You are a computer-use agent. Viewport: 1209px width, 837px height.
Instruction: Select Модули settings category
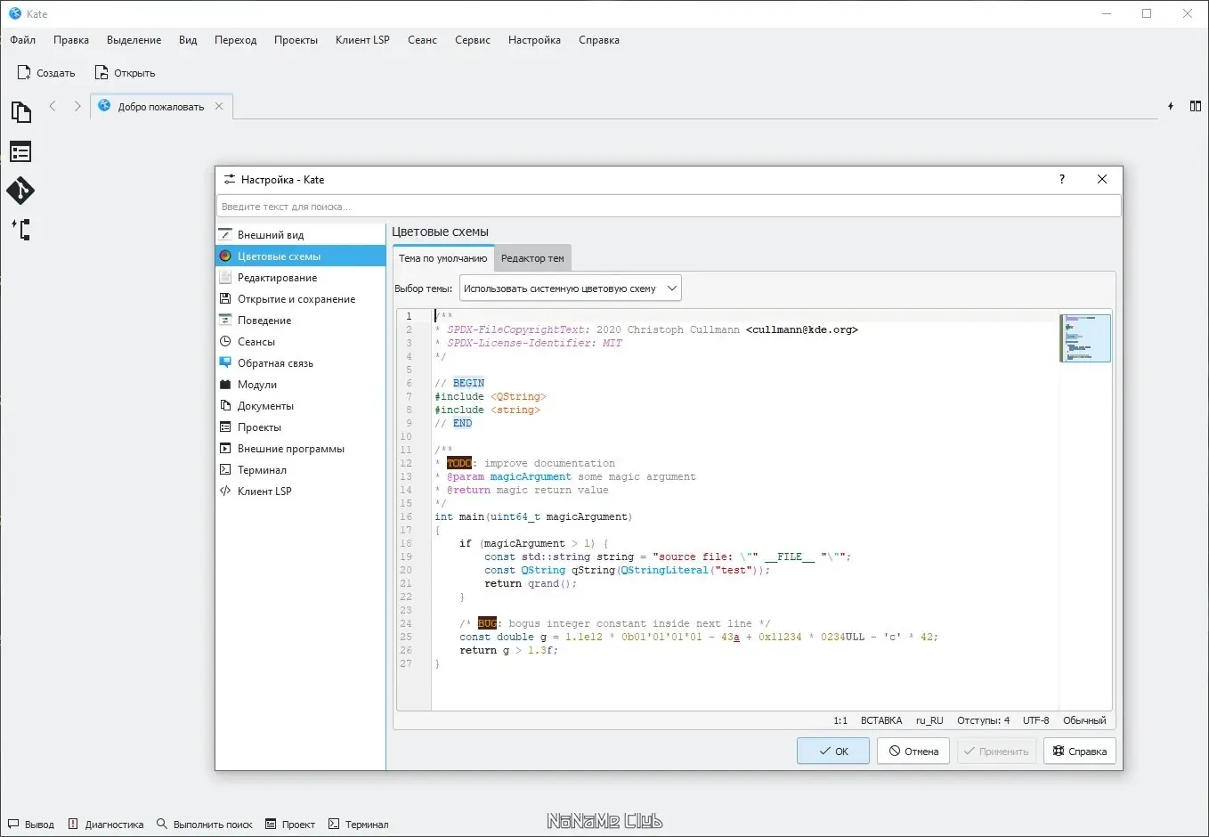300,385
